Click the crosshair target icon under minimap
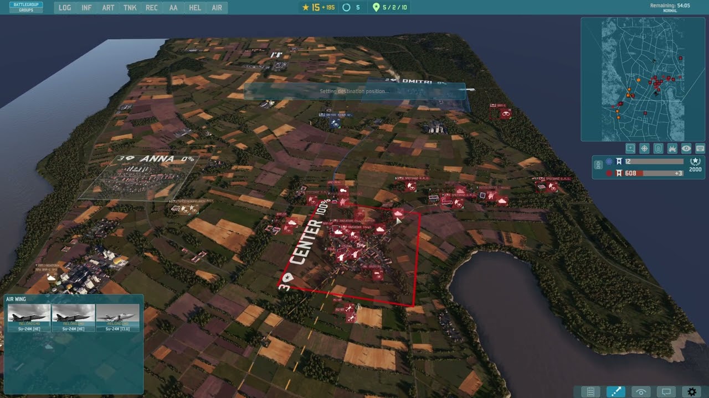Image resolution: width=709 pixels, height=398 pixels. tap(644, 148)
